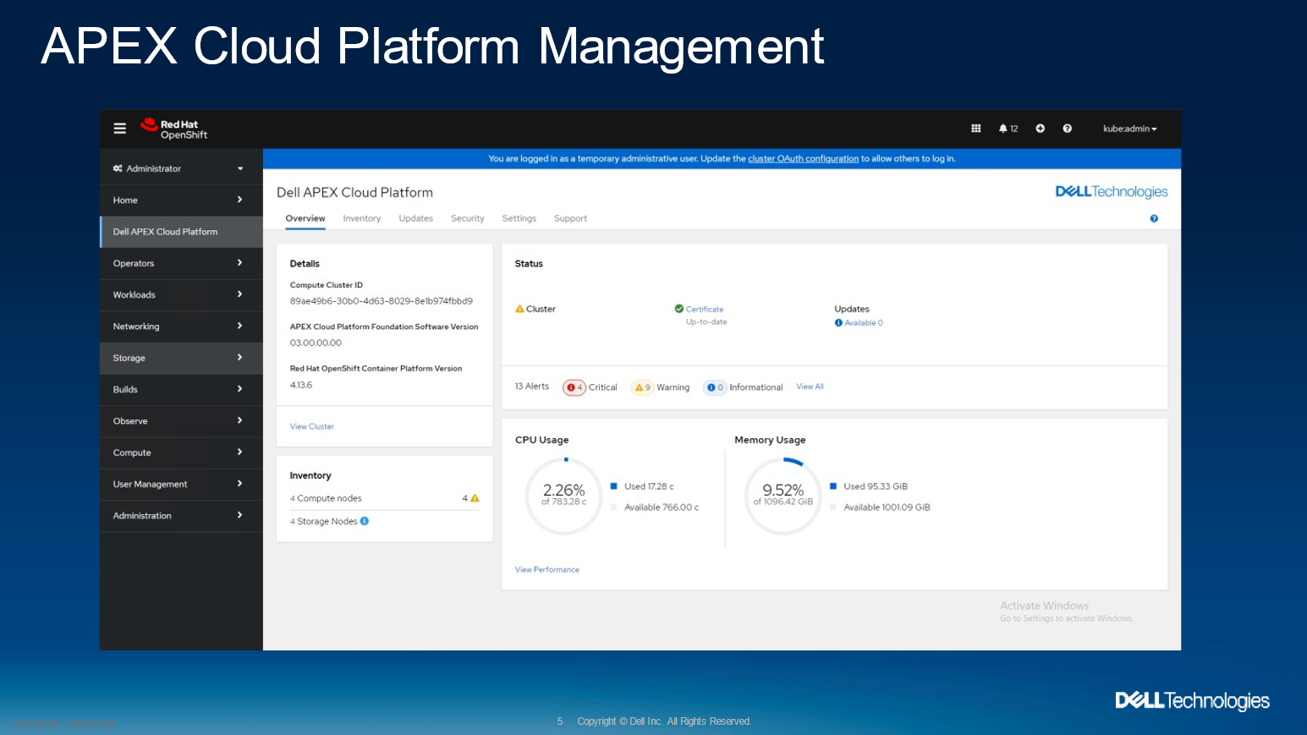Image resolution: width=1307 pixels, height=735 pixels.
Task: Expand the Networking section in the sidebar
Action: (180, 326)
